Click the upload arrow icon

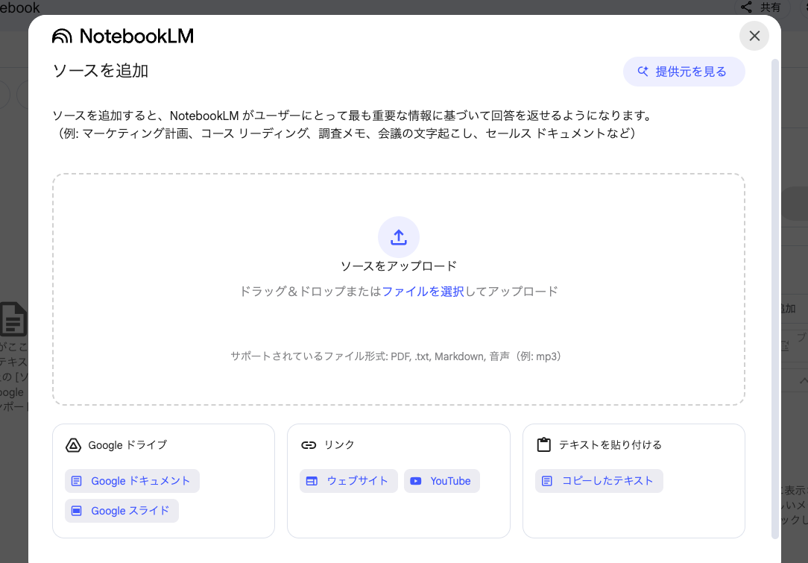point(398,237)
